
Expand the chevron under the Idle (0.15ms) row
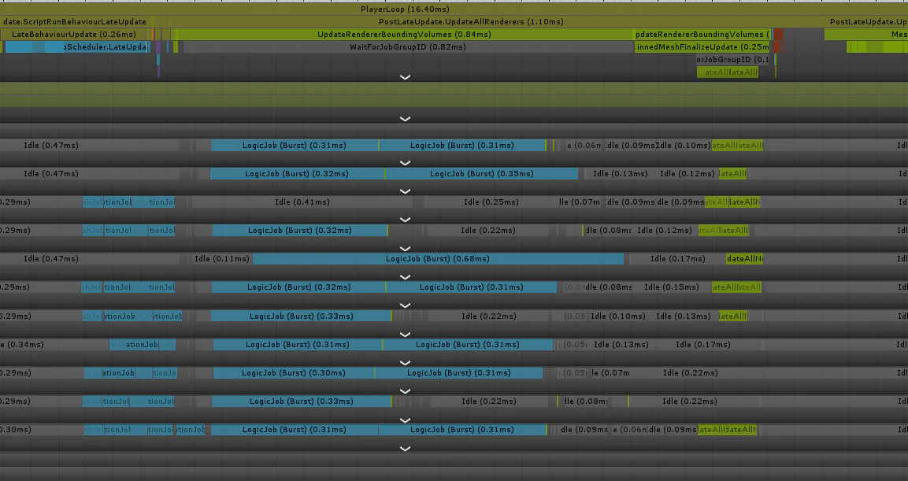click(406, 305)
